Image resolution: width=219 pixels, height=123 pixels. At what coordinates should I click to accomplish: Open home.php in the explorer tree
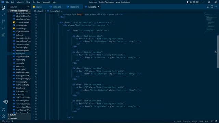pos(20,63)
